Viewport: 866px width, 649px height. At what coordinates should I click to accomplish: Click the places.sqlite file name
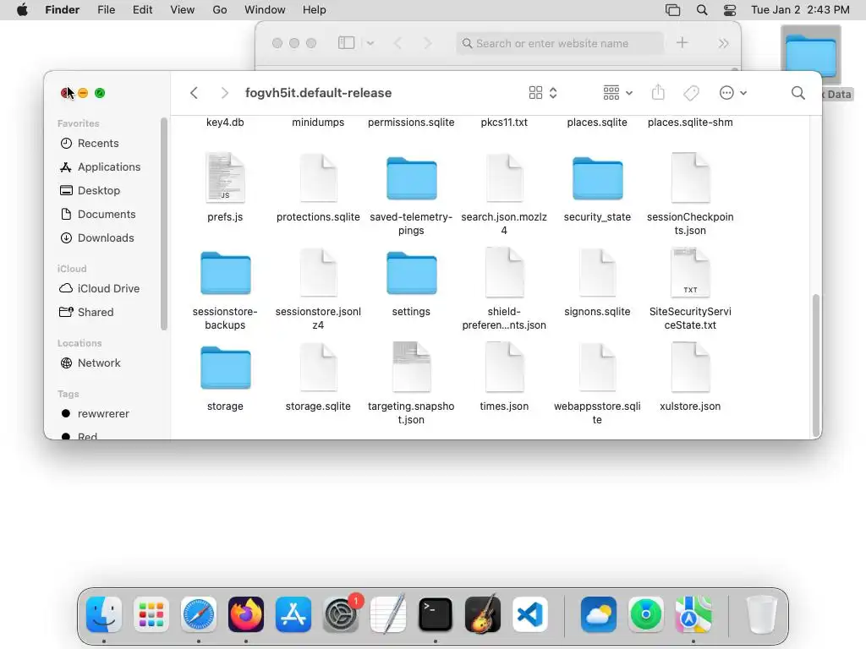pyautogui.click(x=598, y=122)
